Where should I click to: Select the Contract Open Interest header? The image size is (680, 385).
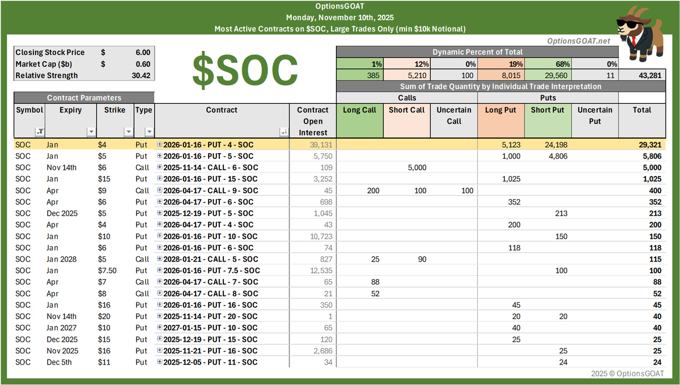313,121
